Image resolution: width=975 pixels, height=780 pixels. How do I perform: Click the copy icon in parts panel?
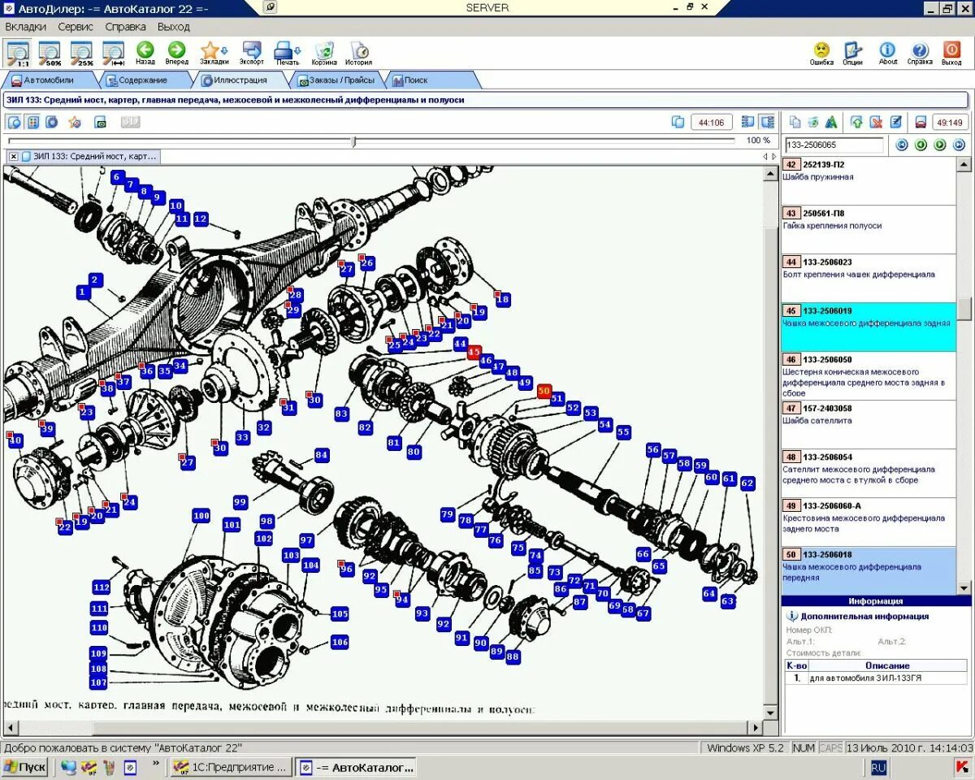pyautogui.click(x=795, y=122)
